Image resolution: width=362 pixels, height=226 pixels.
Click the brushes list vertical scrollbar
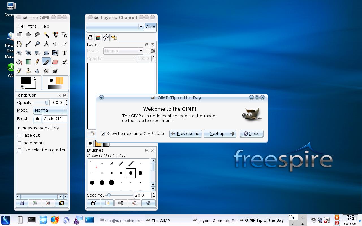153,175
